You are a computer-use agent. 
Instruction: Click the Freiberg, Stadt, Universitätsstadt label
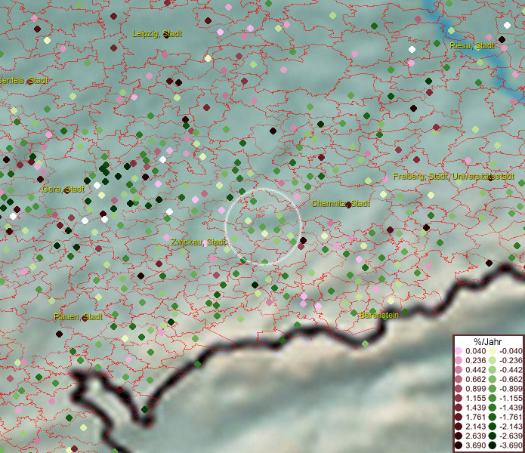click(x=453, y=177)
